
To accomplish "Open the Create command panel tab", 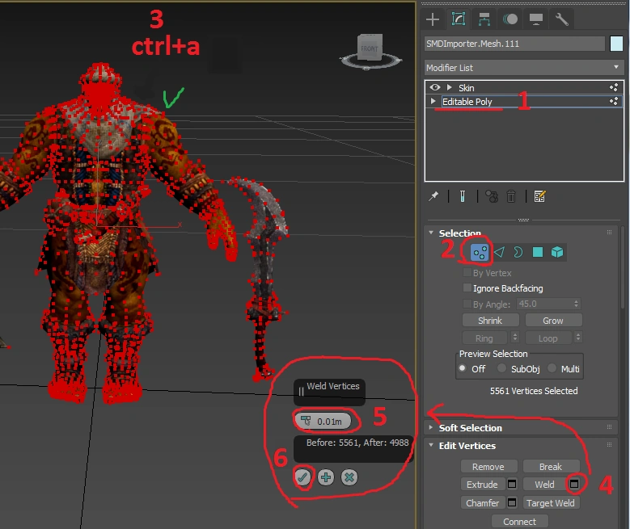I will point(433,19).
